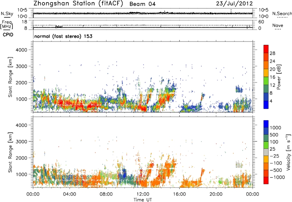Click the "16:00" time axis tick
The height and width of the screenshot is (202, 292).
pos(179,194)
